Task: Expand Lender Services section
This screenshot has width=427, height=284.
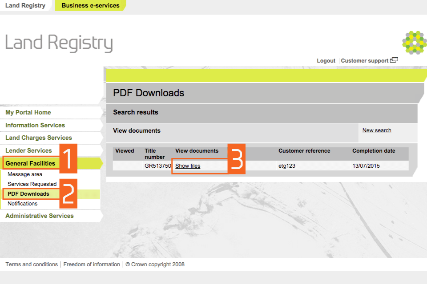Action: click(28, 151)
